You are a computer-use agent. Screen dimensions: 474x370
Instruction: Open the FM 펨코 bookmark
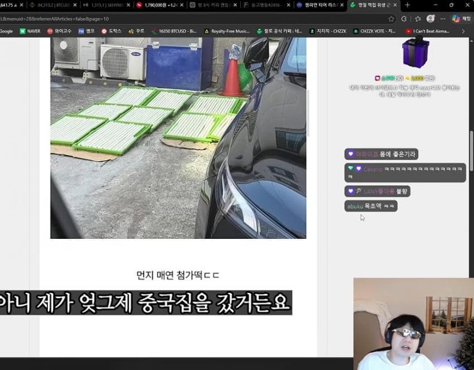(x=86, y=31)
